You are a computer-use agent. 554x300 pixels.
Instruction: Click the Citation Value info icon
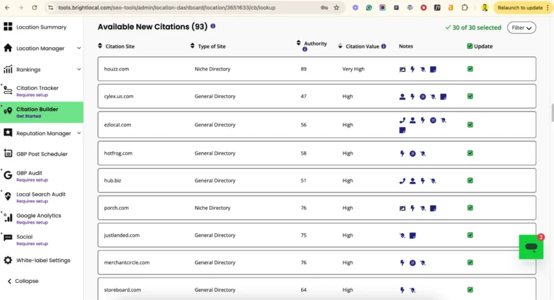click(x=384, y=47)
